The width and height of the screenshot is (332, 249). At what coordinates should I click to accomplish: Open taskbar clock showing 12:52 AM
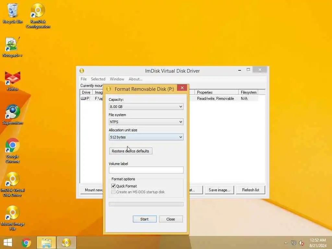318,243
